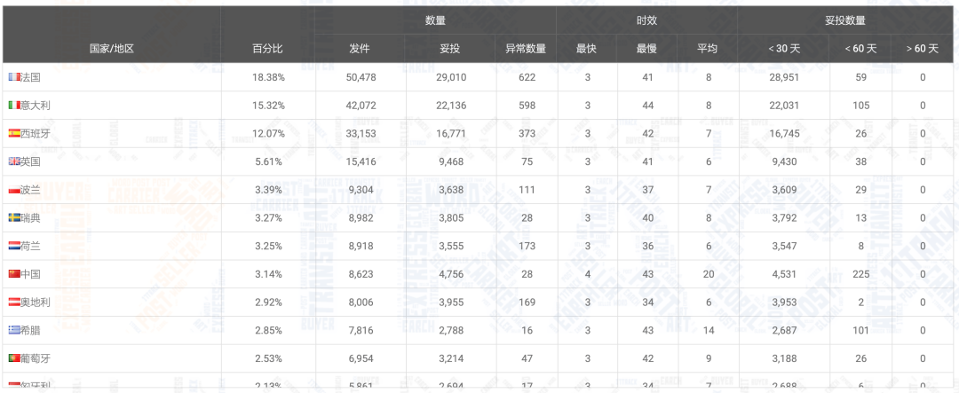The width and height of the screenshot is (959, 393).
Task: Select the 希腊 country name
Action: tap(30, 331)
